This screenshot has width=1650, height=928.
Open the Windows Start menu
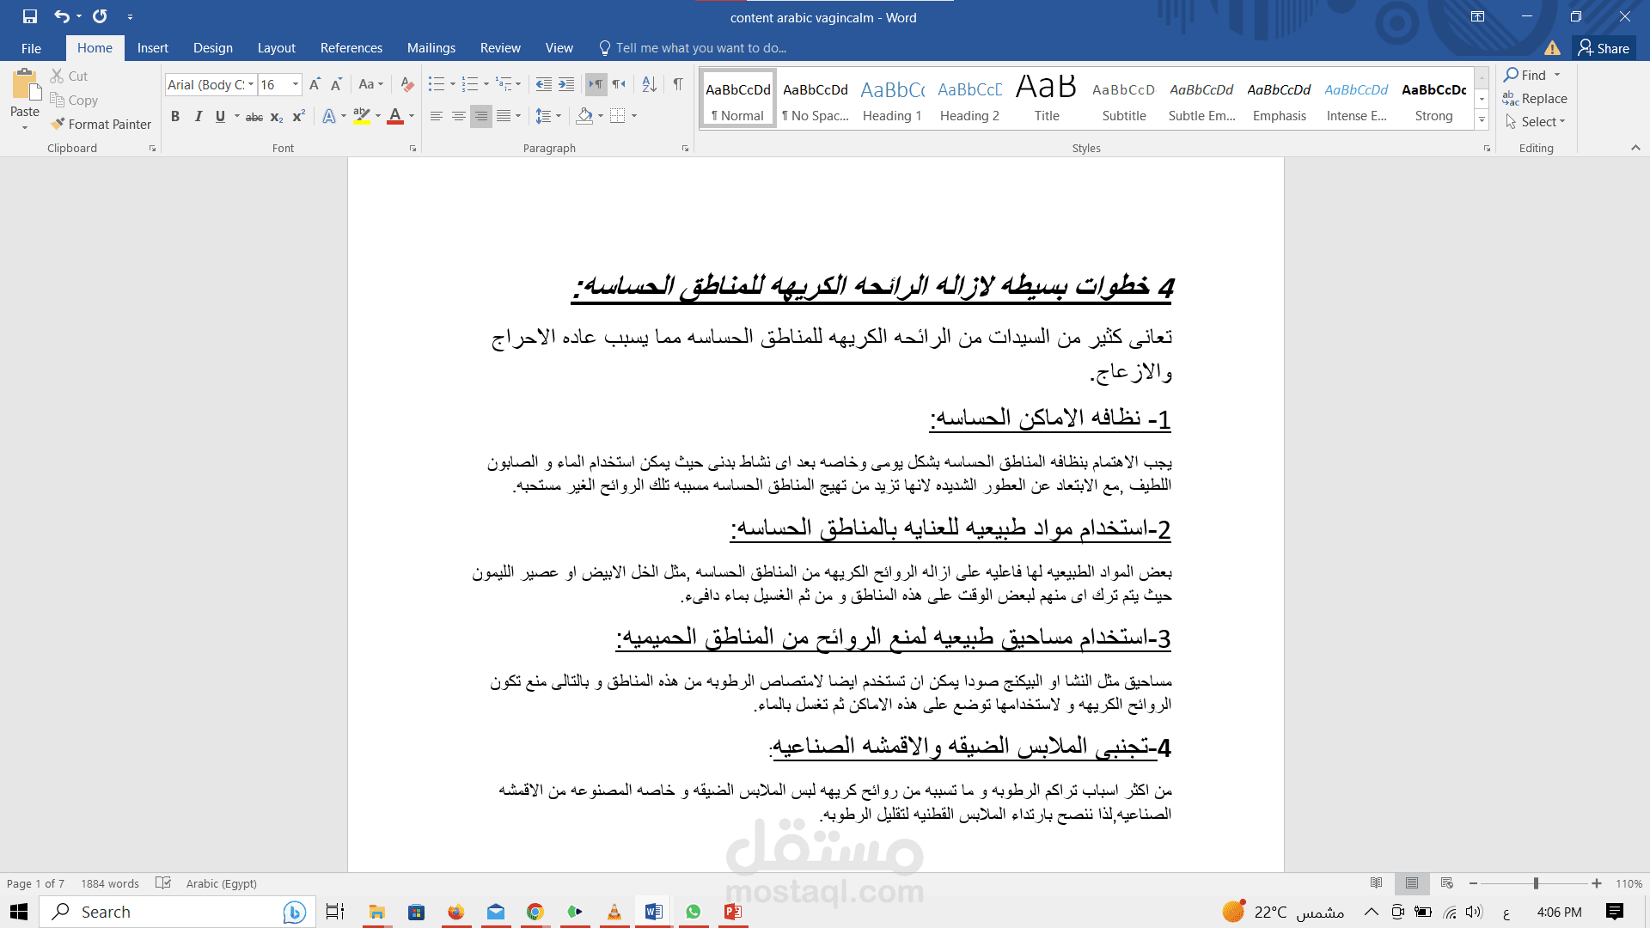tap(19, 912)
